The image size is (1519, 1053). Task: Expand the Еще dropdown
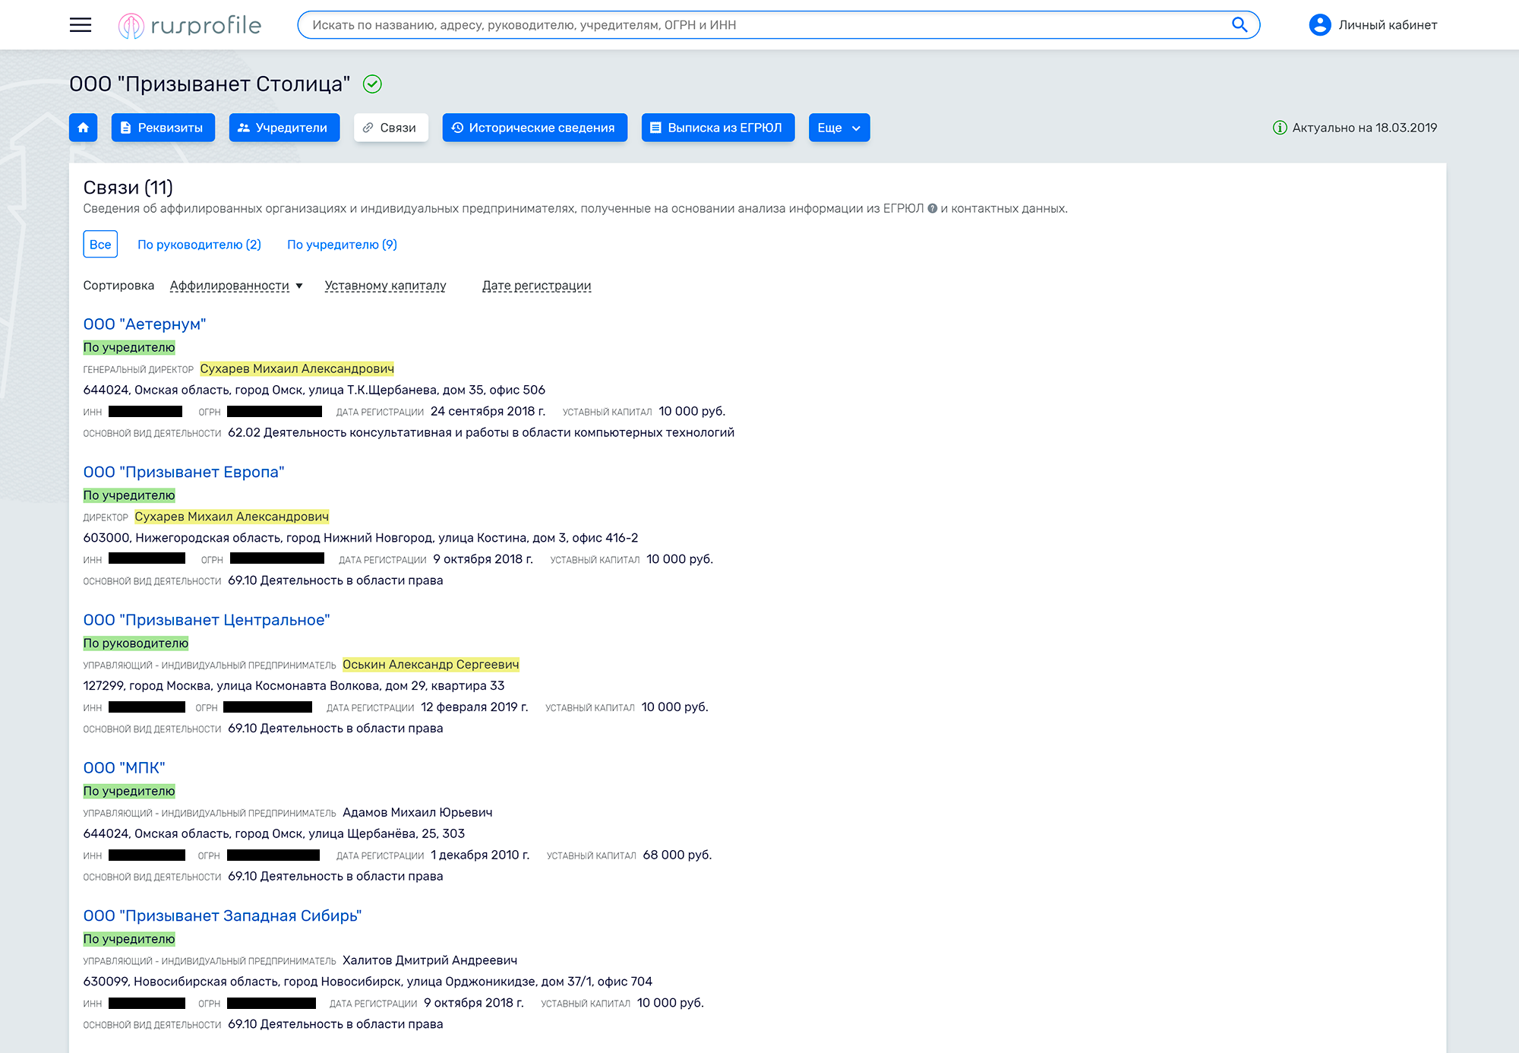click(839, 128)
